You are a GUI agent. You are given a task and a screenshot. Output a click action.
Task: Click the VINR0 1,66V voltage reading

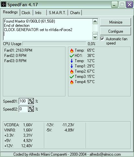[x=18, y=130]
